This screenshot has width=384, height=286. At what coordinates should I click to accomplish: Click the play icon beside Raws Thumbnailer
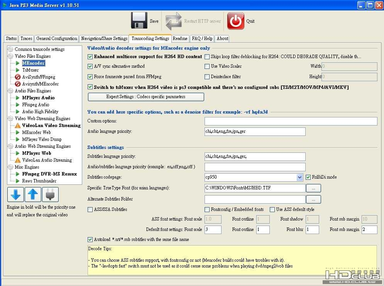[18, 181]
